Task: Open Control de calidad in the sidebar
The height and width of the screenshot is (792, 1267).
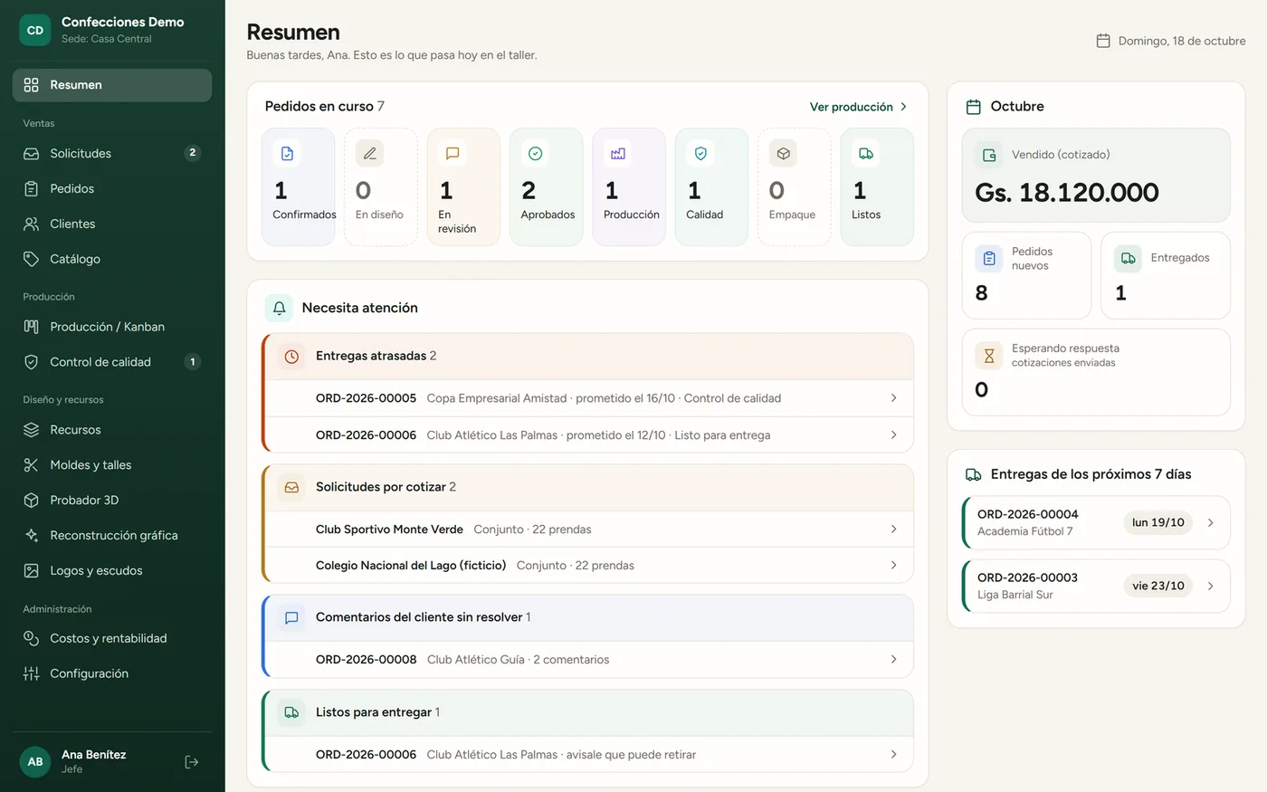Action: tap(112, 362)
